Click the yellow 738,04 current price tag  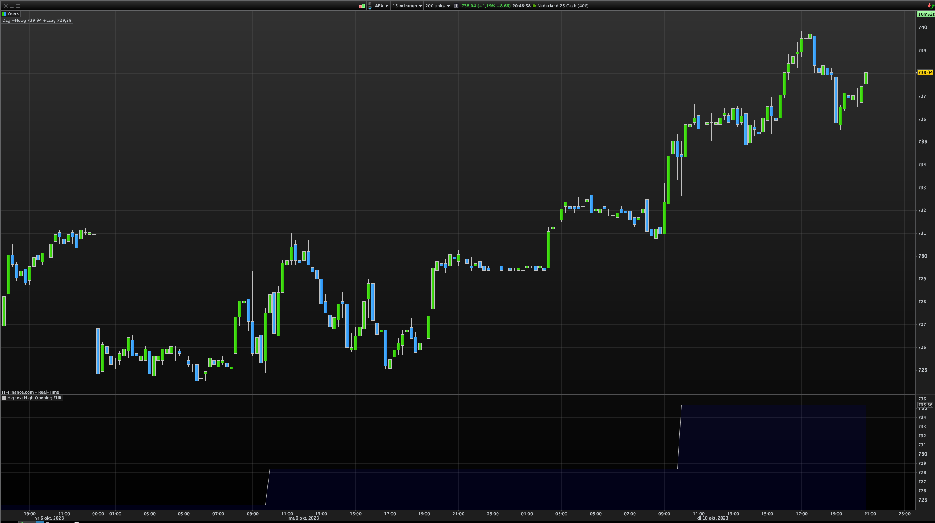point(925,72)
